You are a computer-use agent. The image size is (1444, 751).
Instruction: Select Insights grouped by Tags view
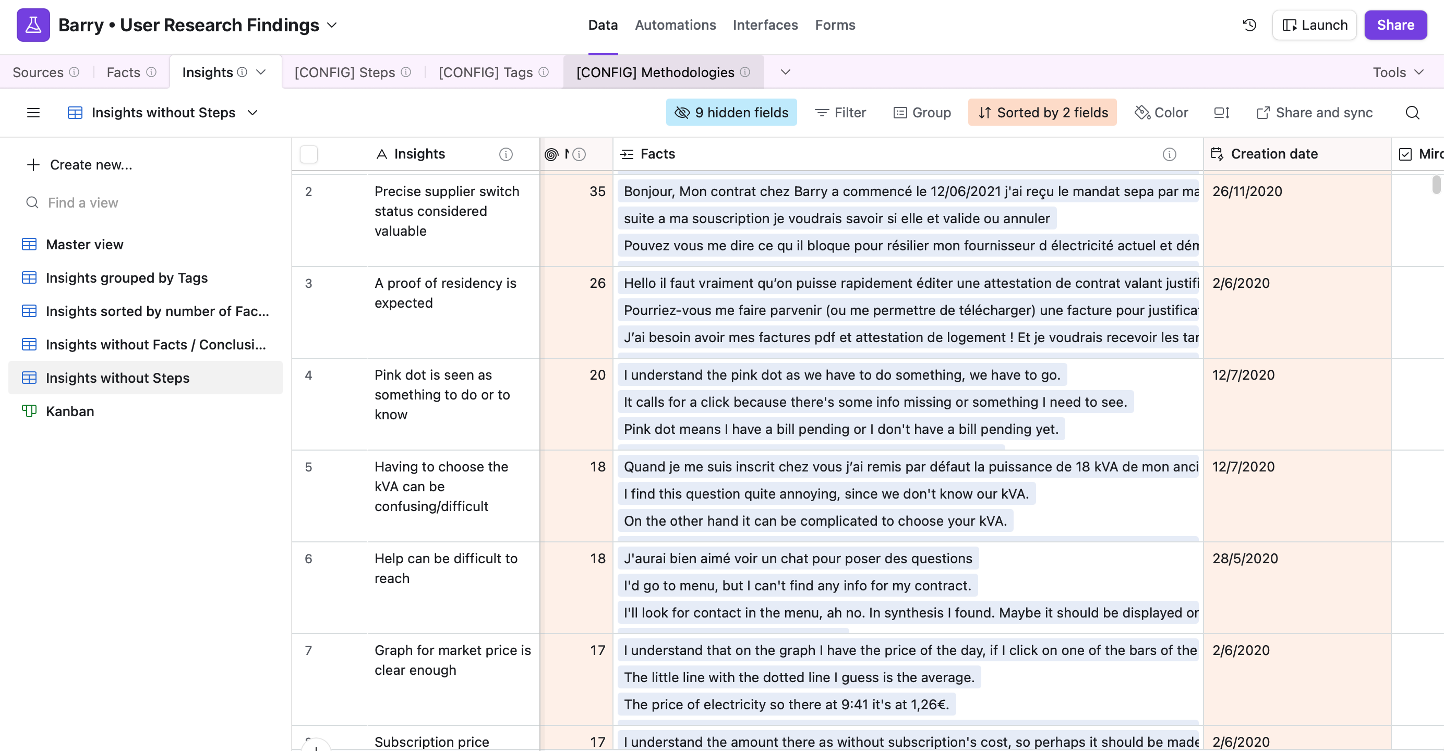point(146,277)
